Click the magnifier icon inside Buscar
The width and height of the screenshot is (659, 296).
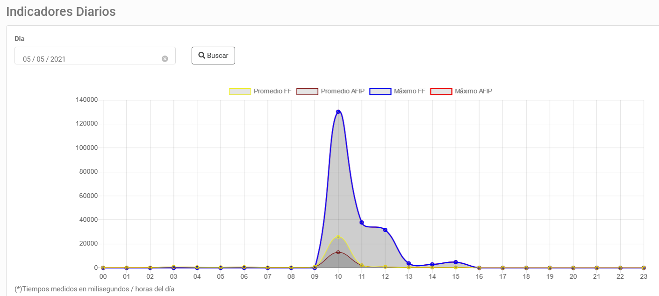202,56
